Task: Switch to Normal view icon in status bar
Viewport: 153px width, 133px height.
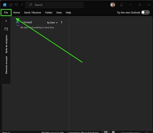Action: (x=106, y=132)
